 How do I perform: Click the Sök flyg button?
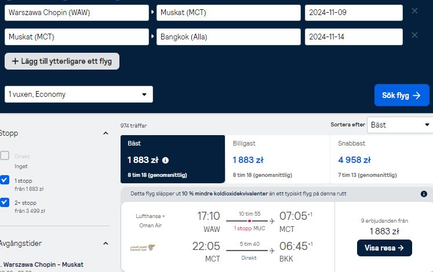tap(402, 95)
